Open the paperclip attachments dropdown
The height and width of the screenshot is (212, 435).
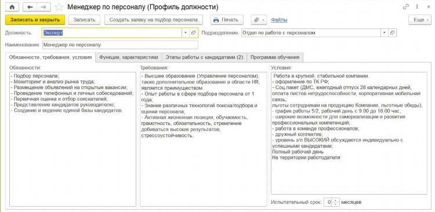[259, 20]
